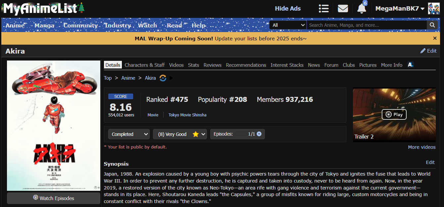Viewport: 444px width, 207px height.
Task: Switch to the Recommendations tab
Action: (246, 65)
